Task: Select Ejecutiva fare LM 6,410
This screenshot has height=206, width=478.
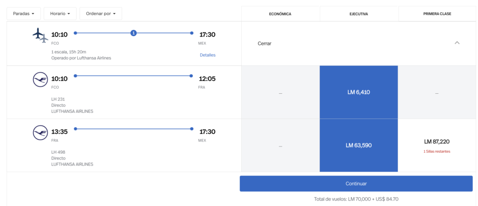Action: pos(359,92)
